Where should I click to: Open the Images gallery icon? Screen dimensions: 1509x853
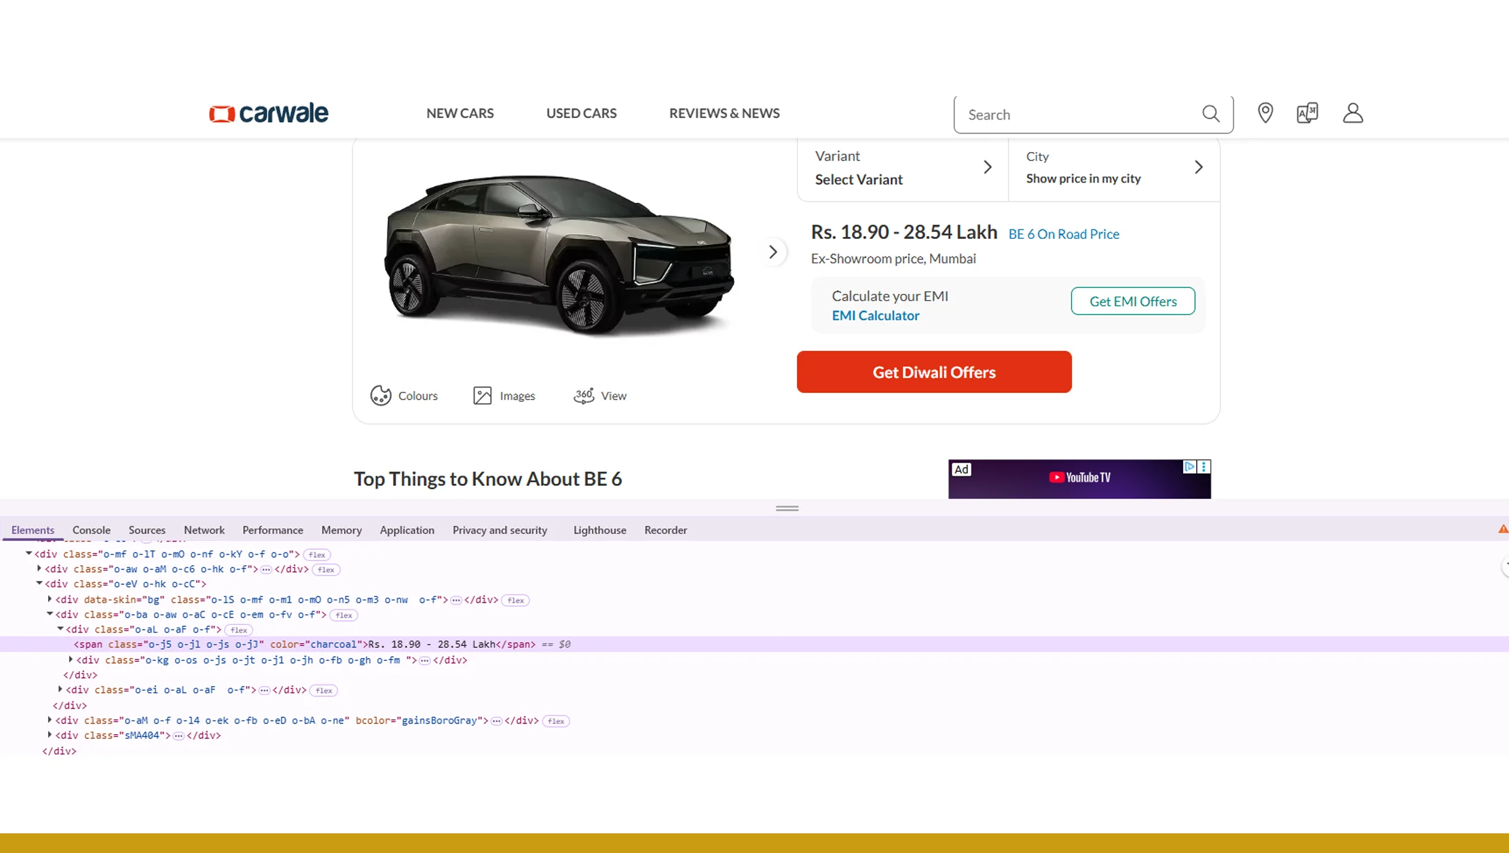pos(482,395)
